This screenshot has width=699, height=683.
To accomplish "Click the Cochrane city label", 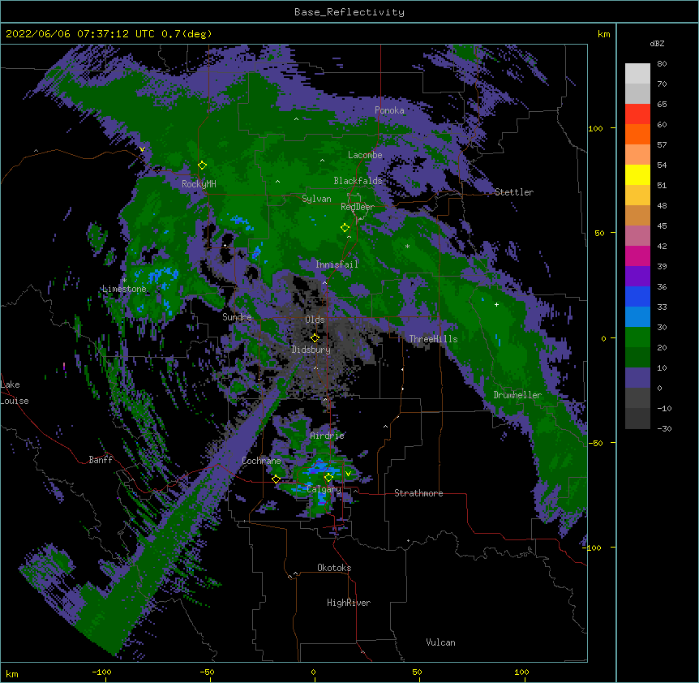I will click(x=261, y=461).
